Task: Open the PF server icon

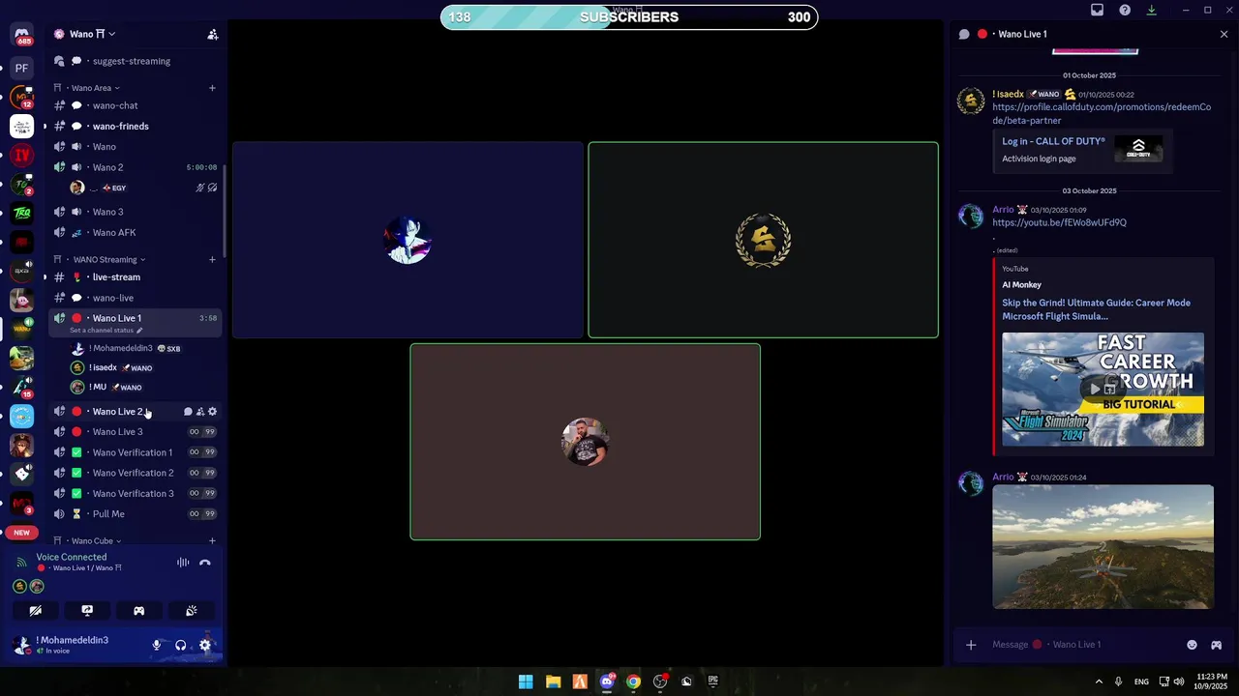Action: (x=21, y=68)
